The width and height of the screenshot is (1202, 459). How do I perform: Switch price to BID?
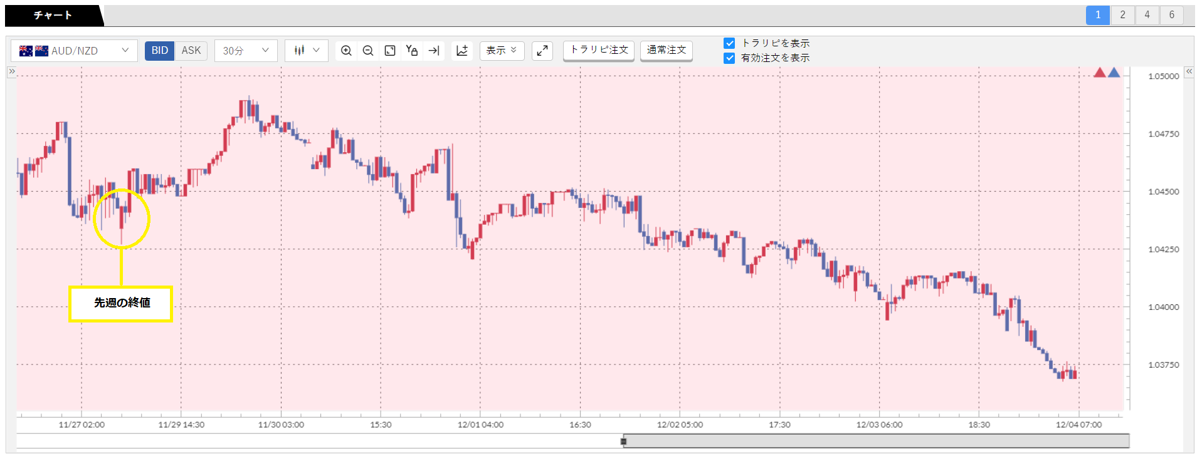click(x=160, y=51)
